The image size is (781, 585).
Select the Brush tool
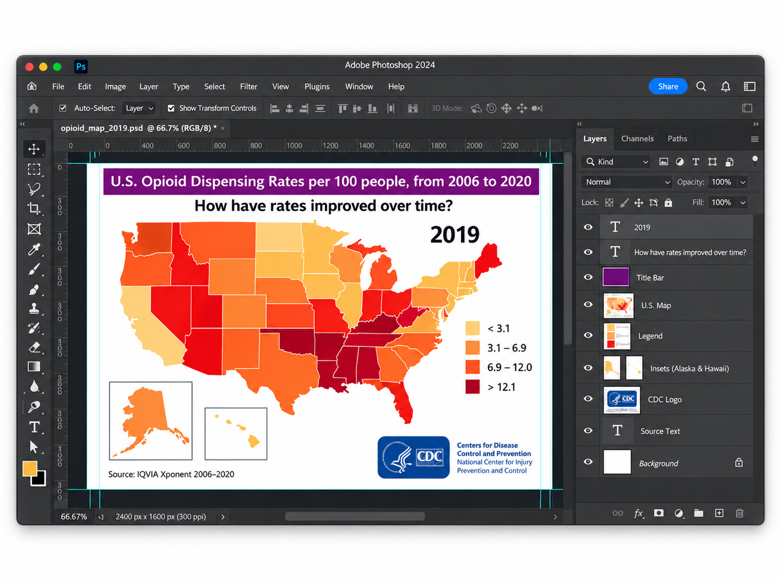(x=34, y=269)
